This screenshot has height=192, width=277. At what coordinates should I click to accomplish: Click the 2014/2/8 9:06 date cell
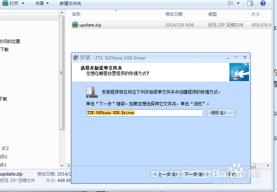(180, 25)
